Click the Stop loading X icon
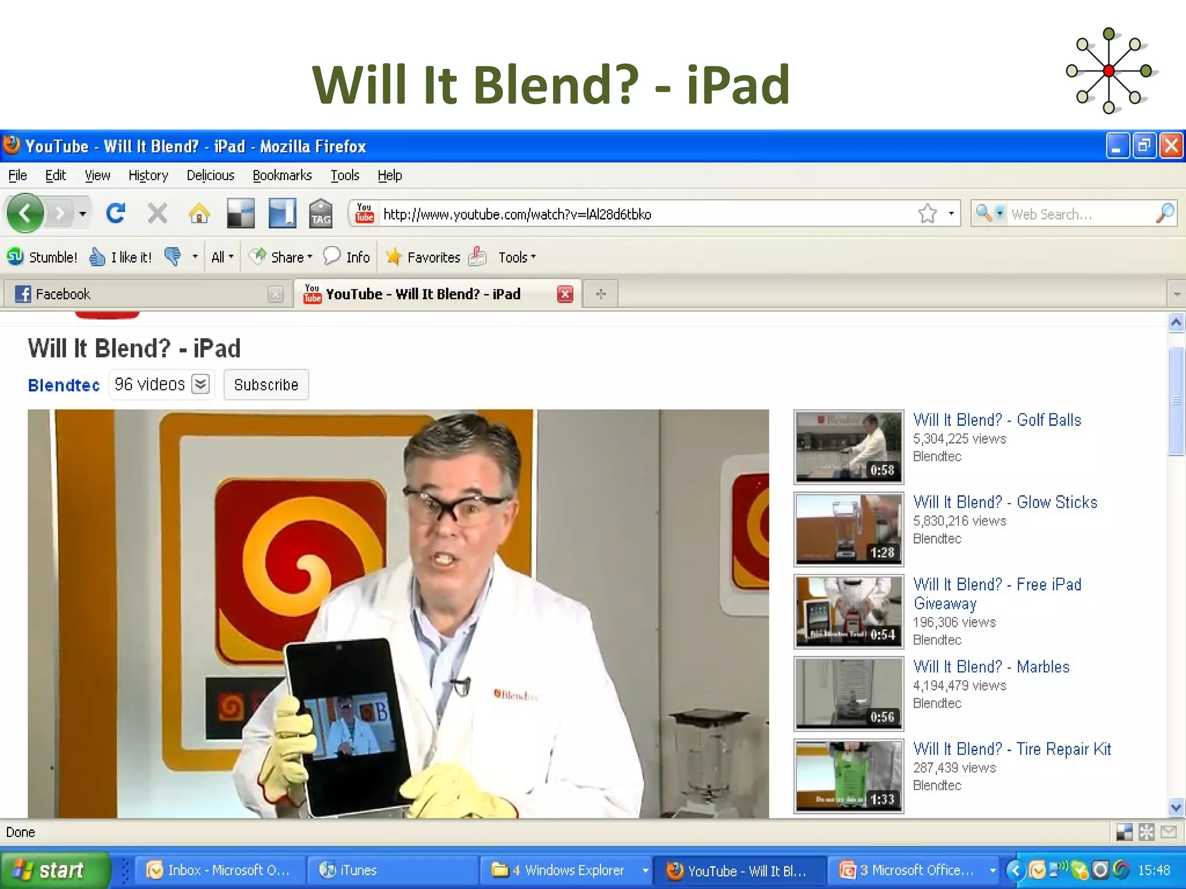Screen dimensions: 1186x889 (157, 214)
